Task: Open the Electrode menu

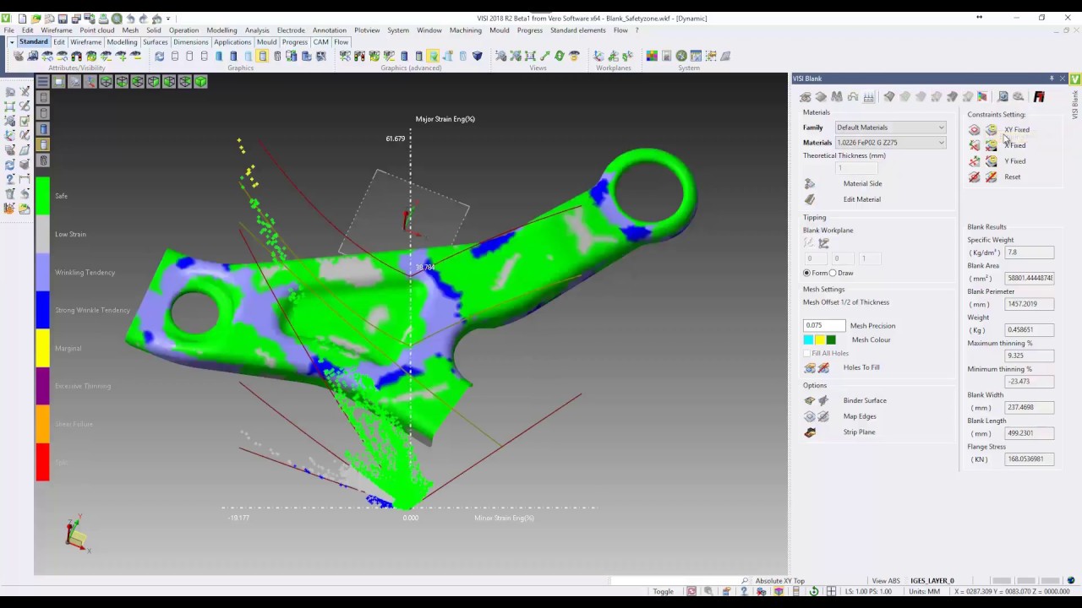Action: pyautogui.click(x=291, y=30)
